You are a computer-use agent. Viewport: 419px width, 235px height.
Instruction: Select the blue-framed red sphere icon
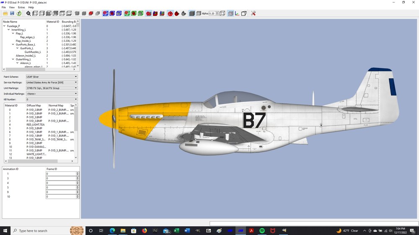pyautogui.click(x=106, y=13)
